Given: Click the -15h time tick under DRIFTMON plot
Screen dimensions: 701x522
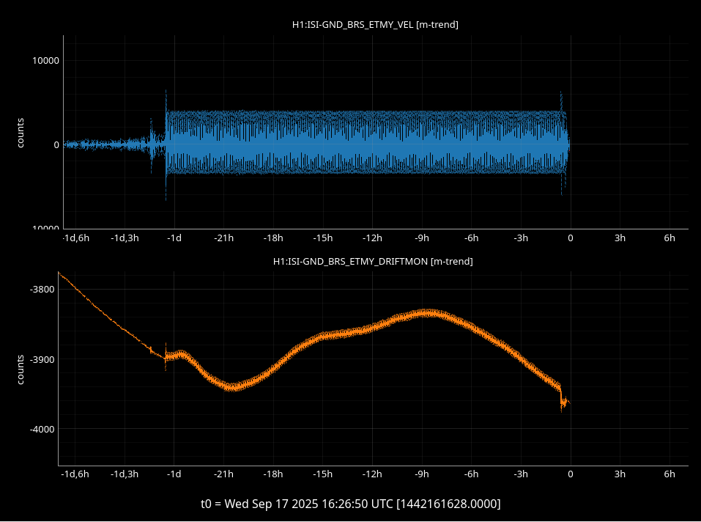Looking at the screenshot, I should [x=322, y=474].
